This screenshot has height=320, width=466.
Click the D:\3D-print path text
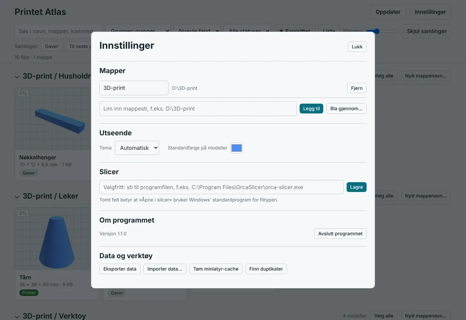(185, 88)
